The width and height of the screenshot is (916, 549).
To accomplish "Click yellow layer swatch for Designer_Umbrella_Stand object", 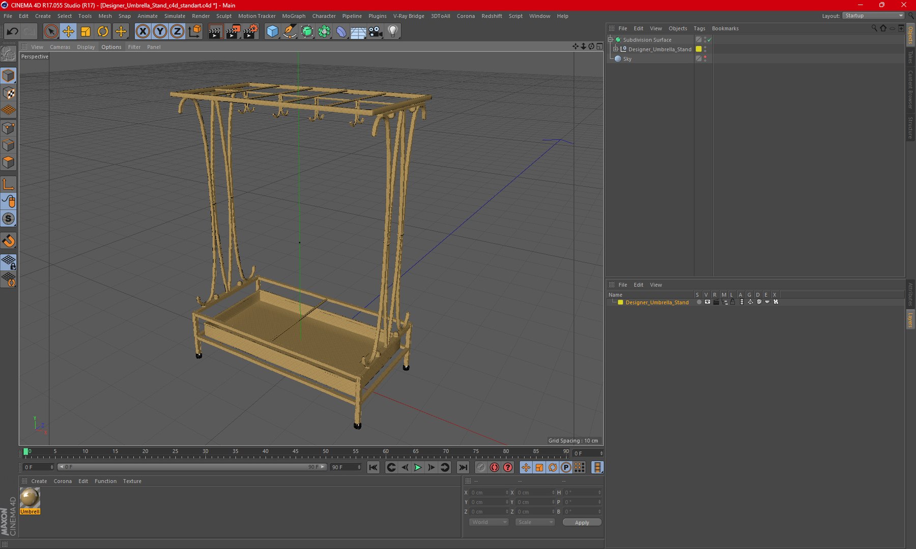I will tap(699, 49).
